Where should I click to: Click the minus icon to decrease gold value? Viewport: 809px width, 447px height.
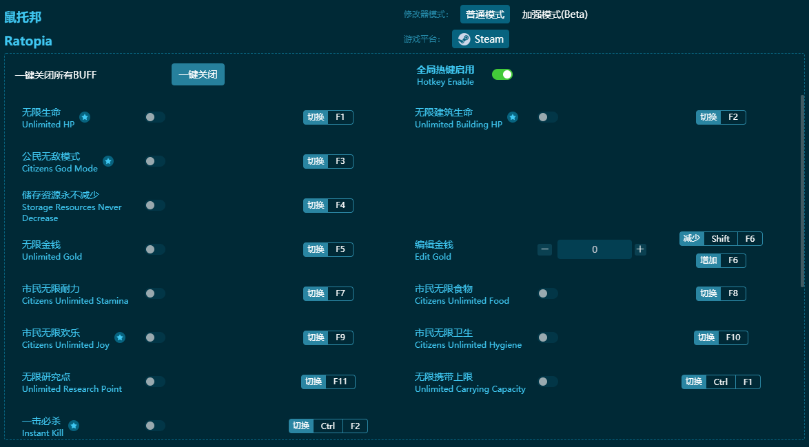pos(544,249)
